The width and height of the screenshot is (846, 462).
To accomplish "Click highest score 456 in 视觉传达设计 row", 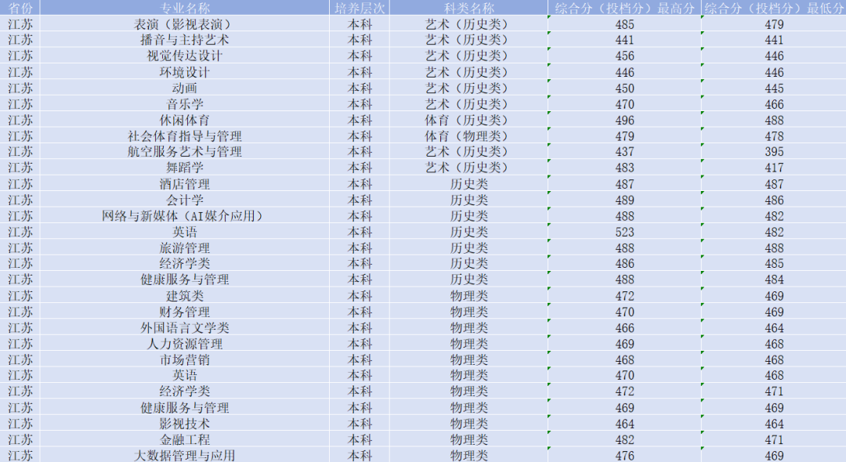I will point(624,56).
